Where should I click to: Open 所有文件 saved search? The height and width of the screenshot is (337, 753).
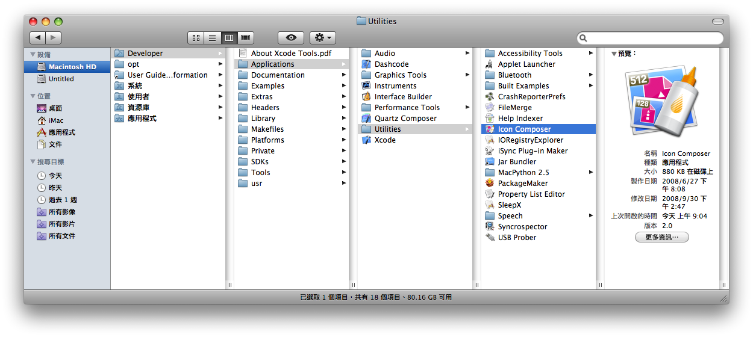point(67,236)
